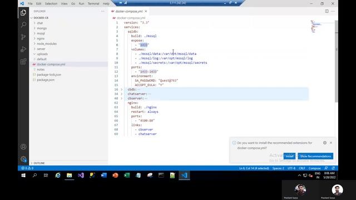The image size is (356, 200).
Task: Launch Internet Explorer from taskbar
Action: tap(58, 176)
